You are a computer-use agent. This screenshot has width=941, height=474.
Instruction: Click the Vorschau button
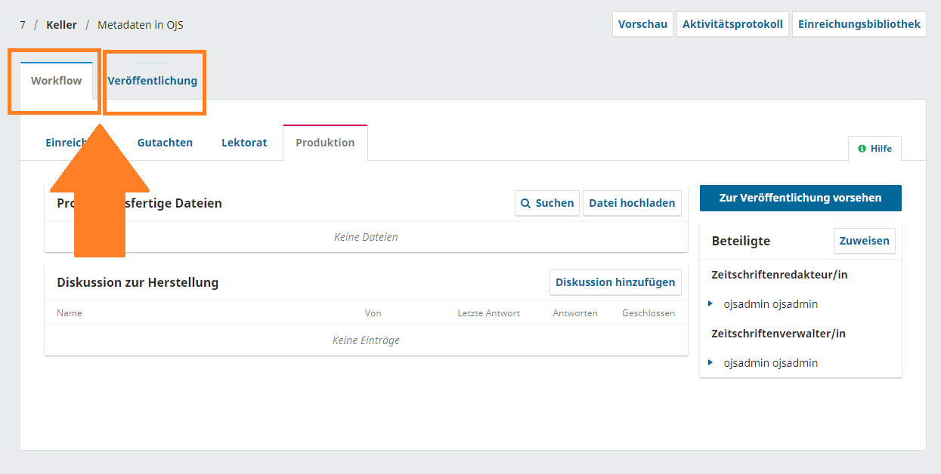pyautogui.click(x=642, y=24)
